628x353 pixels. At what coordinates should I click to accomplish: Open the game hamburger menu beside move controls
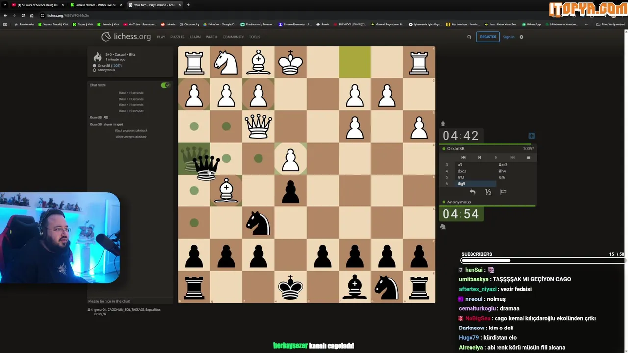tap(528, 157)
